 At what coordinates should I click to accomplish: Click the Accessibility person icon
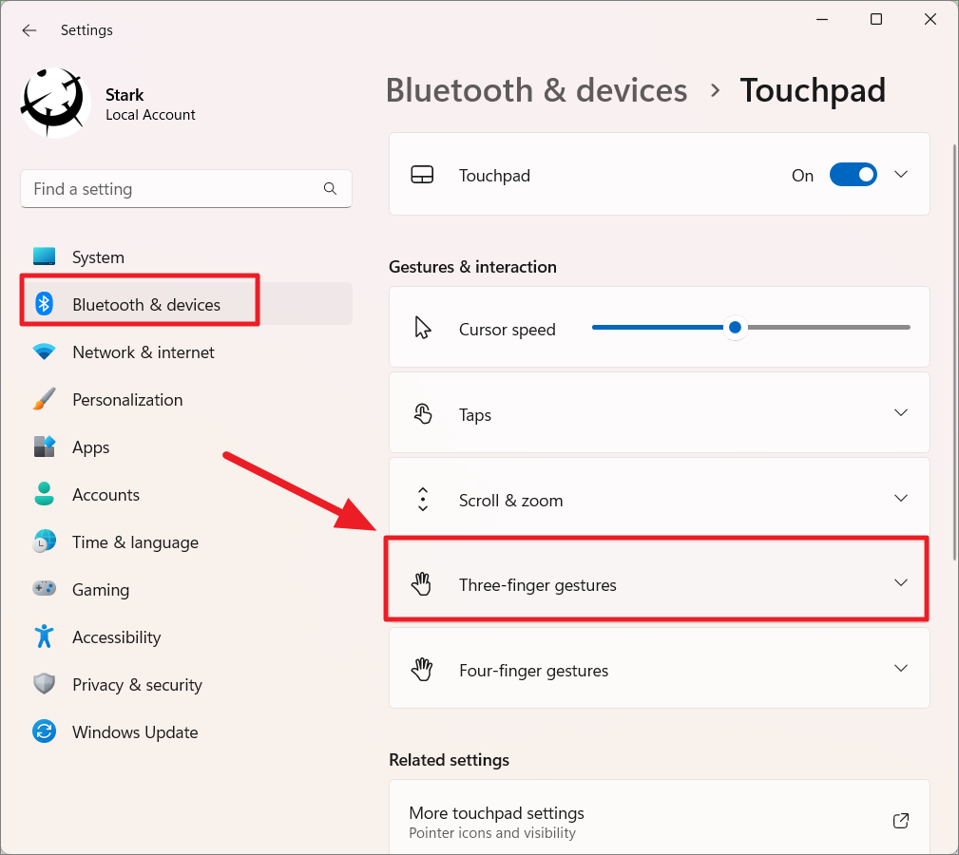point(45,636)
